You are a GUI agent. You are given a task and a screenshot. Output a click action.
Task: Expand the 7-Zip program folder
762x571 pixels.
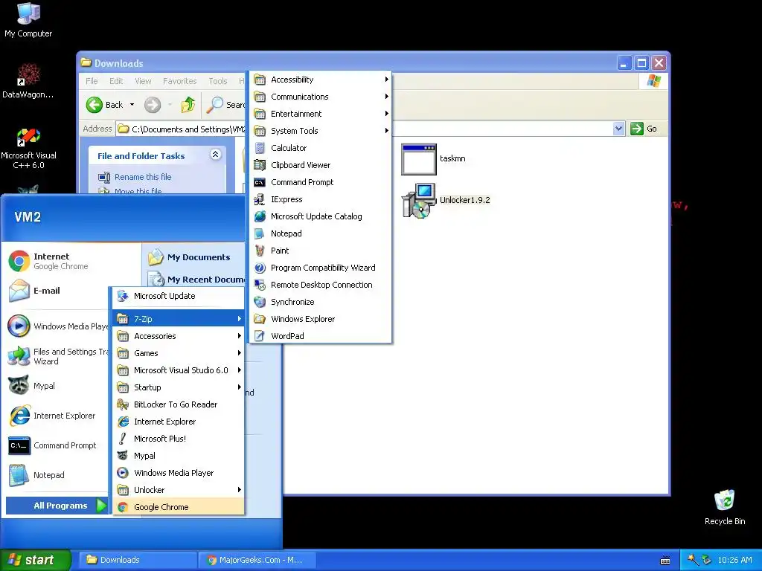point(179,319)
